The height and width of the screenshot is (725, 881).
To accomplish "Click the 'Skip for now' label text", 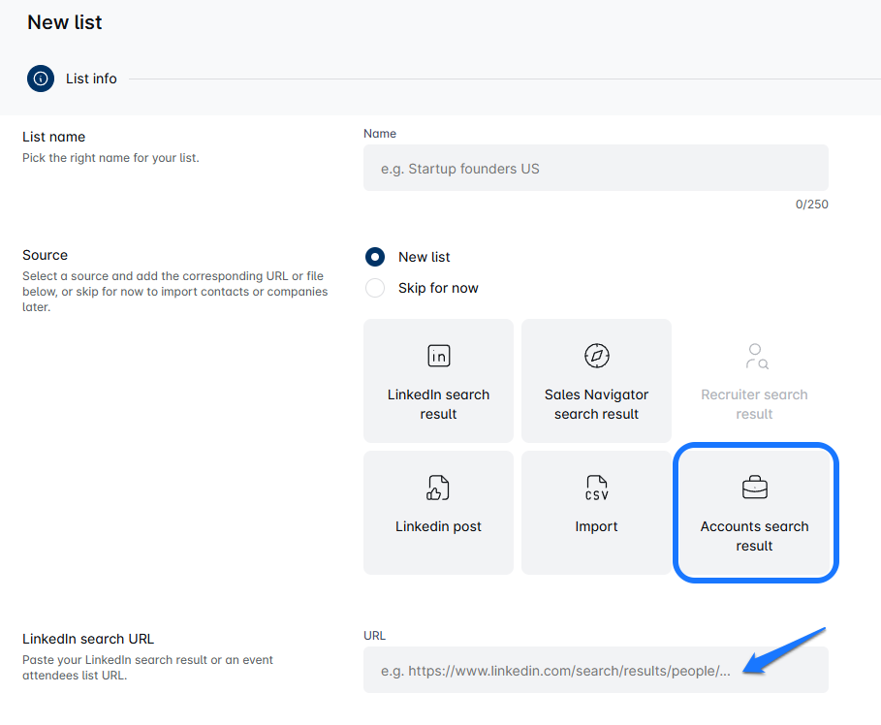I will (x=438, y=288).
